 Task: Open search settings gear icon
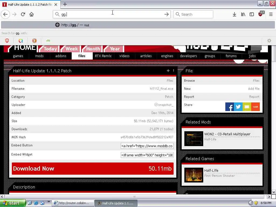pyautogui.click(x=269, y=41)
